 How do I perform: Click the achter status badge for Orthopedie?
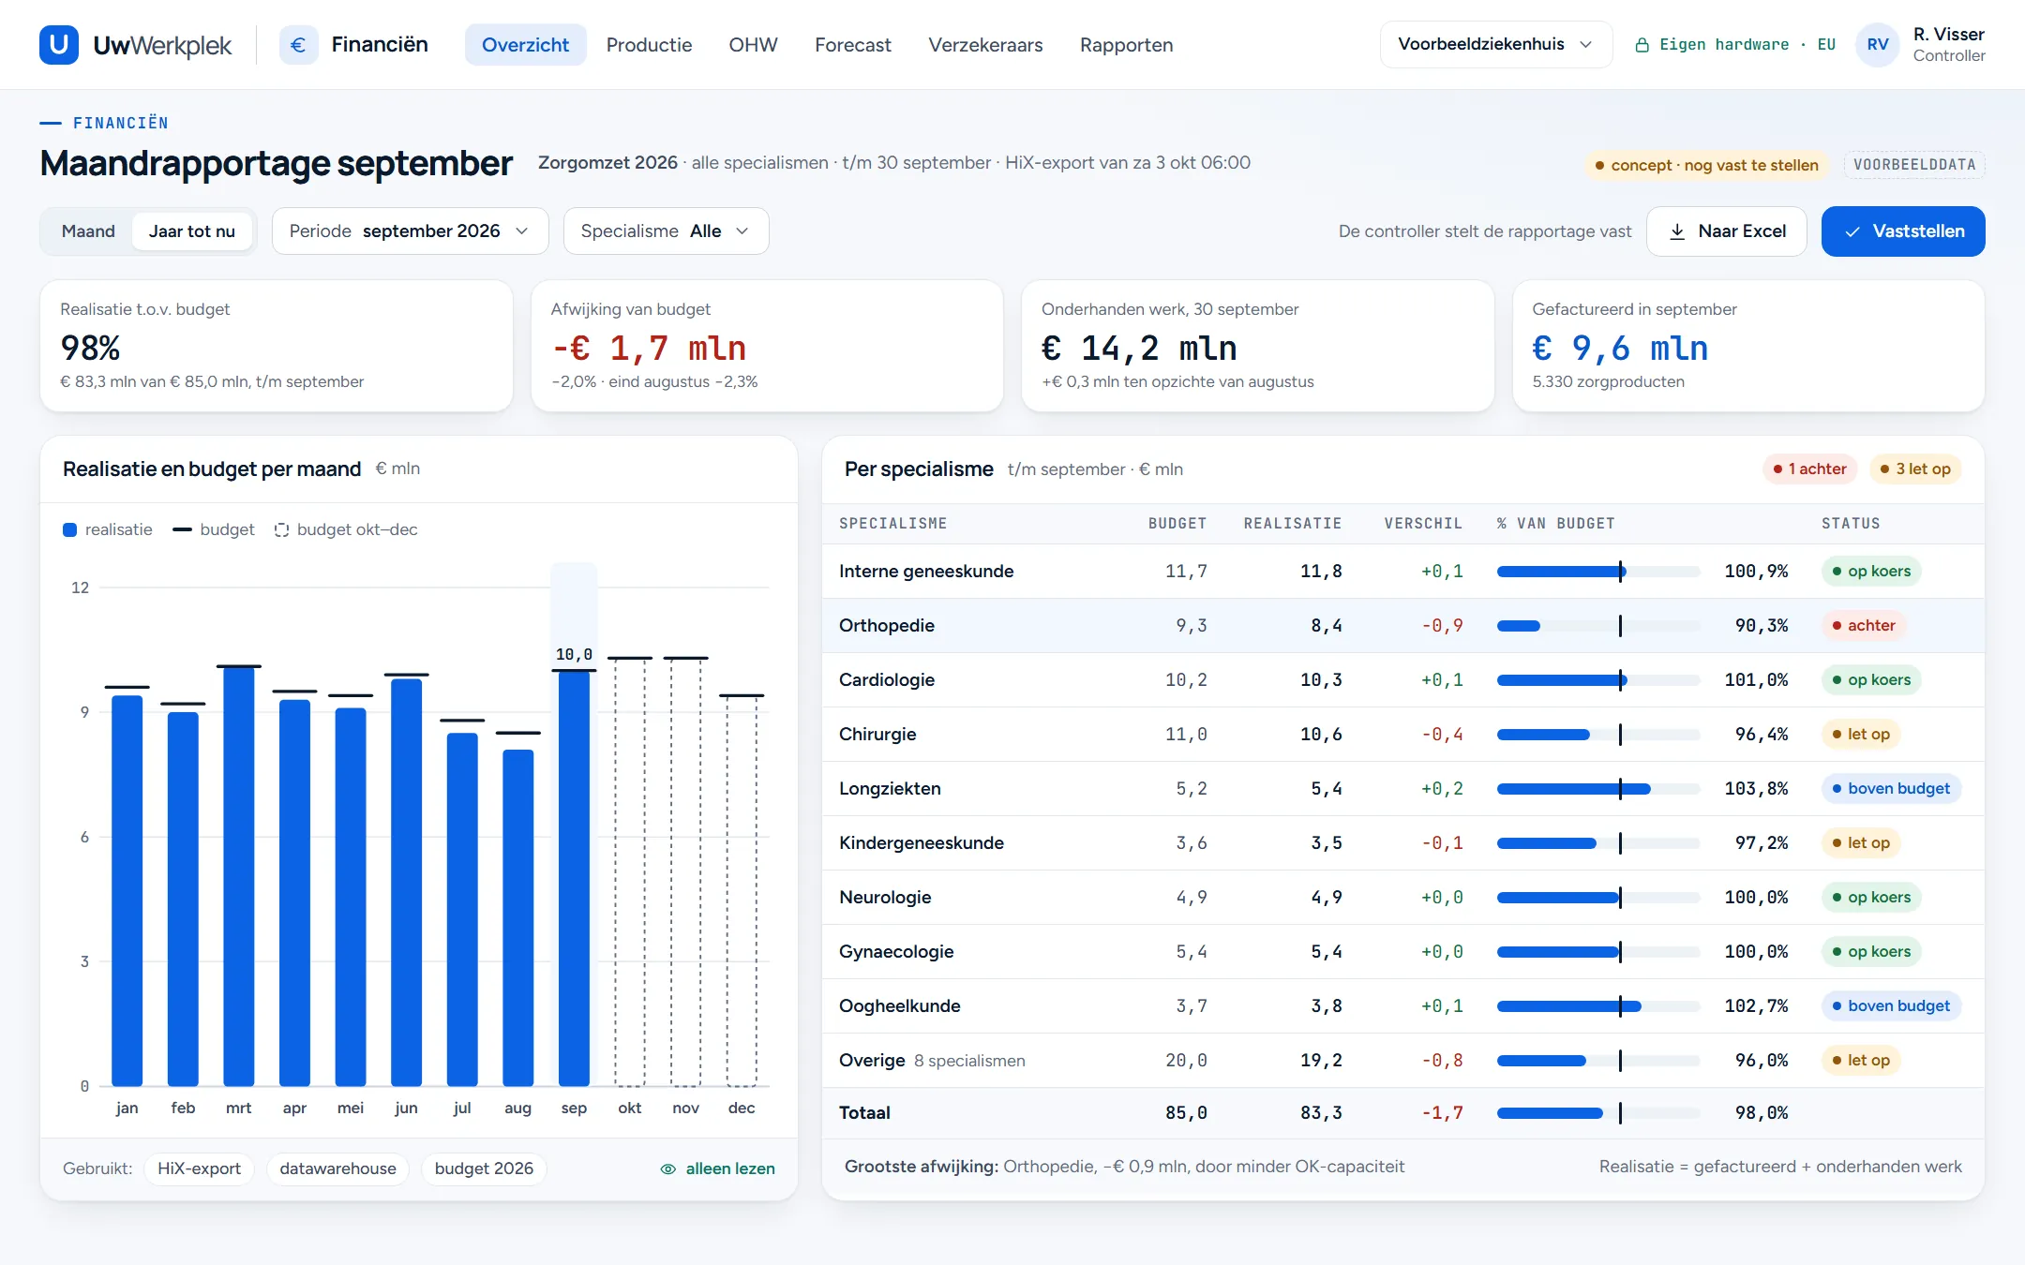click(x=1864, y=626)
